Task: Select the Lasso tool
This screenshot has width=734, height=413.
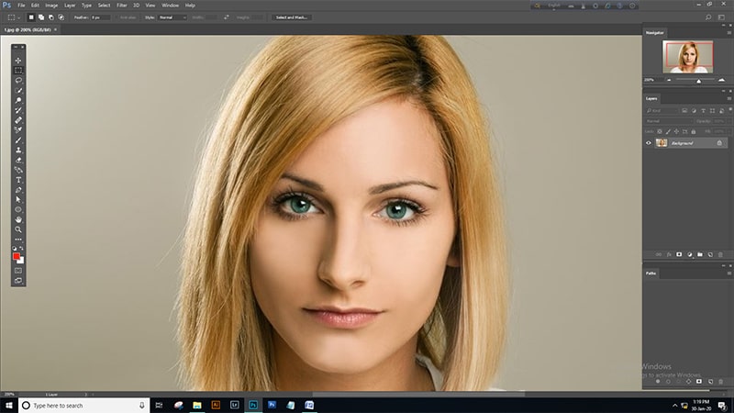Action: point(18,81)
